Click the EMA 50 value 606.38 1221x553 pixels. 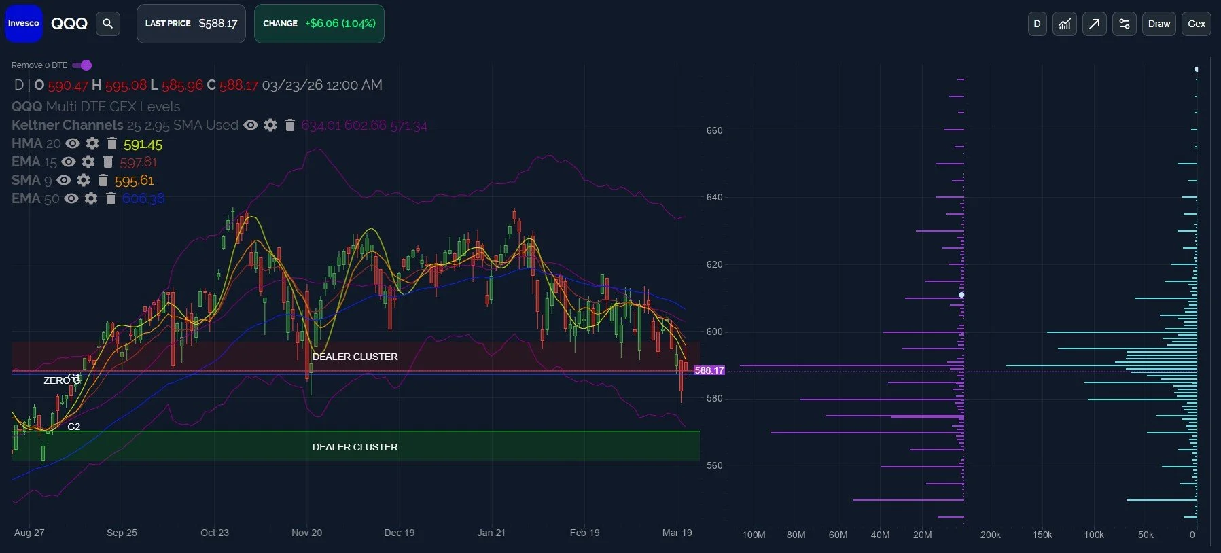[143, 198]
